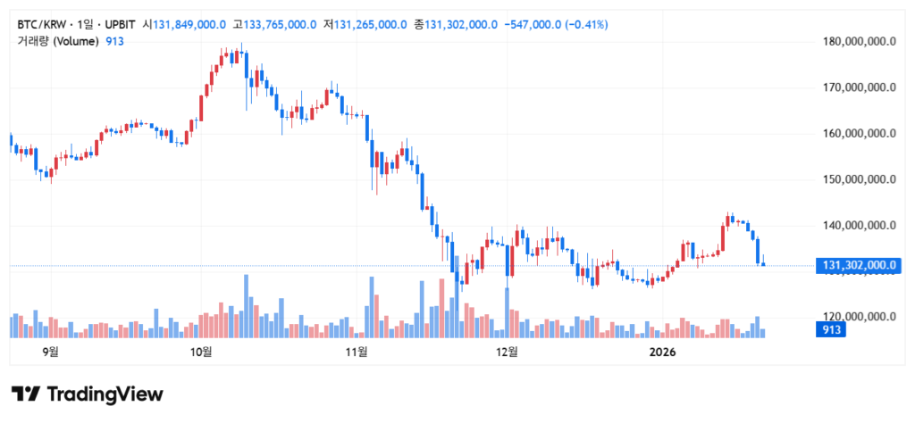Viewport: 915px width, 423px height.
Task: Click the blue 913 volume axis badge
Action: [x=832, y=330]
